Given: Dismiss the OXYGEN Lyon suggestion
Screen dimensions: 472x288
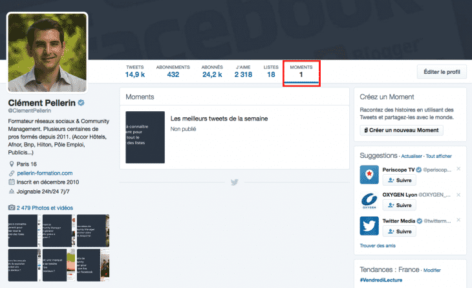Looking at the screenshot, I should [x=458, y=194].
